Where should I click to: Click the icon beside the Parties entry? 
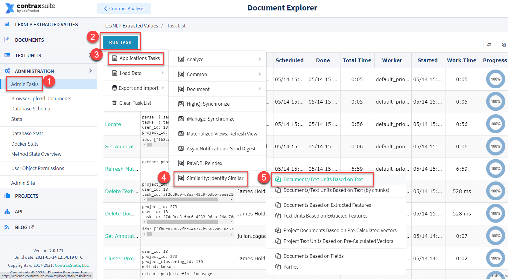(x=278, y=267)
